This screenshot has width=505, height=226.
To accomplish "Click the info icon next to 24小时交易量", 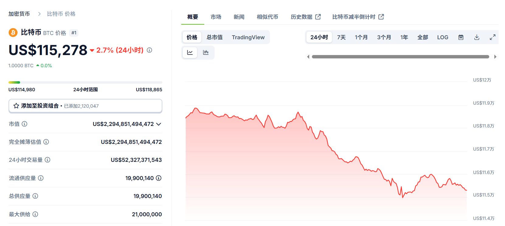I will click(47, 160).
